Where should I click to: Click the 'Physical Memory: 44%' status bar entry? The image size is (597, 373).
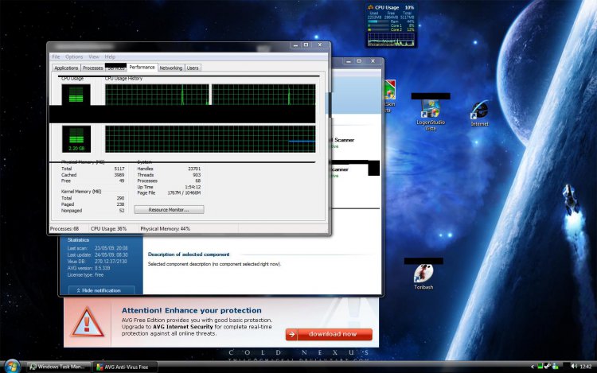[166, 228]
